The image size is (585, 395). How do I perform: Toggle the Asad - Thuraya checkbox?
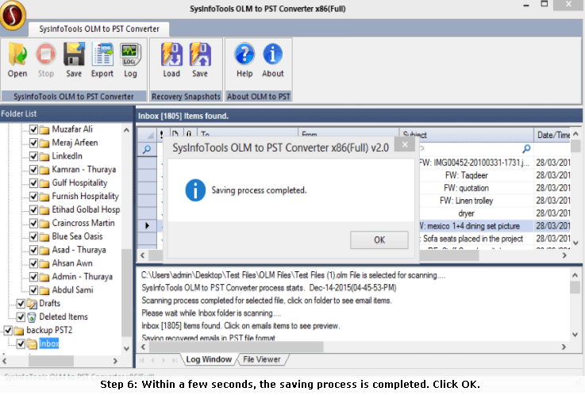tap(33, 250)
